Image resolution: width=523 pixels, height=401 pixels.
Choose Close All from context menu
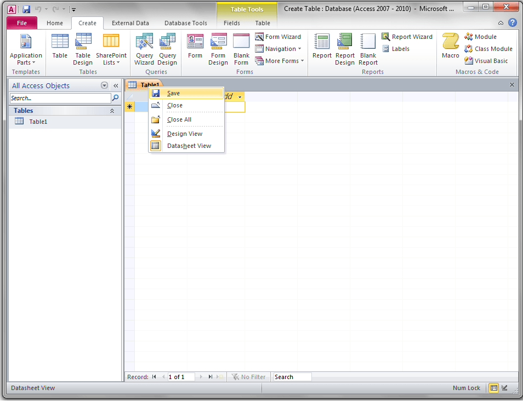pyautogui.click(x=186, y=119)
